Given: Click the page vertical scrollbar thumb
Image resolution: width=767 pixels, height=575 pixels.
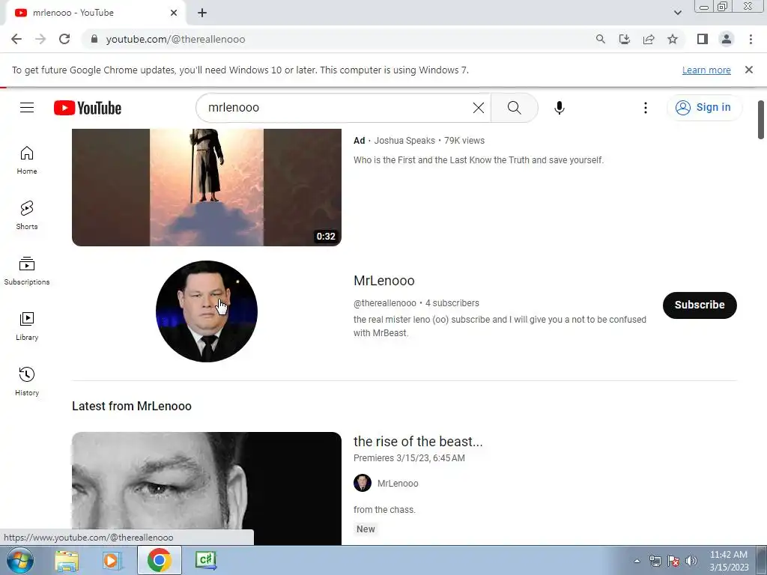Looking at the screenshot, I should click(x=761, y=120).
